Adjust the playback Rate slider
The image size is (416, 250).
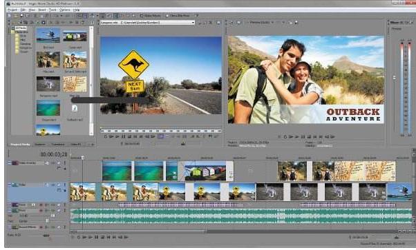coord(46,235)
